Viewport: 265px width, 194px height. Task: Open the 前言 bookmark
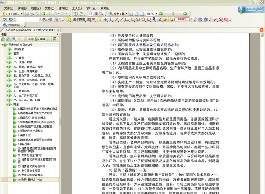click(x=16, y=53)
